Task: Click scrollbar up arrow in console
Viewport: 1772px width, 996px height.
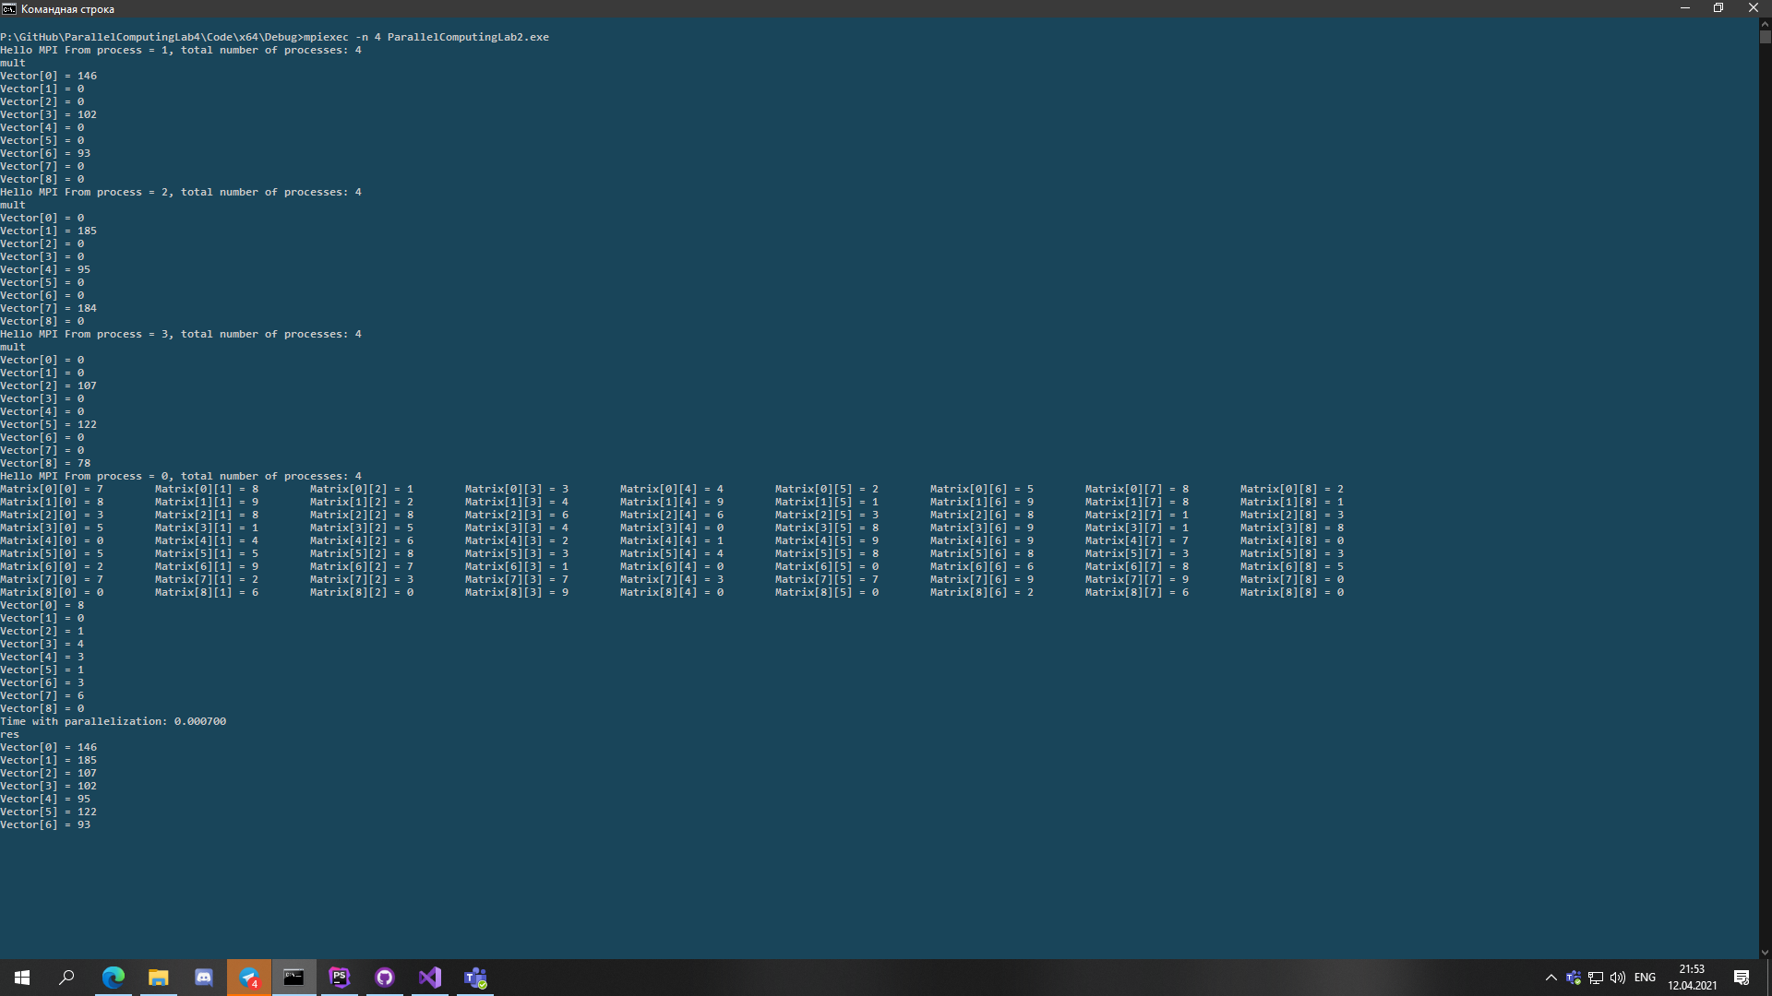Action: [1765, 24]
